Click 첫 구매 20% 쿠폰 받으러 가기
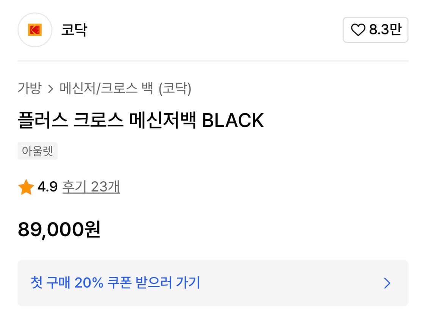426x313 pixels. coord(114,283)
